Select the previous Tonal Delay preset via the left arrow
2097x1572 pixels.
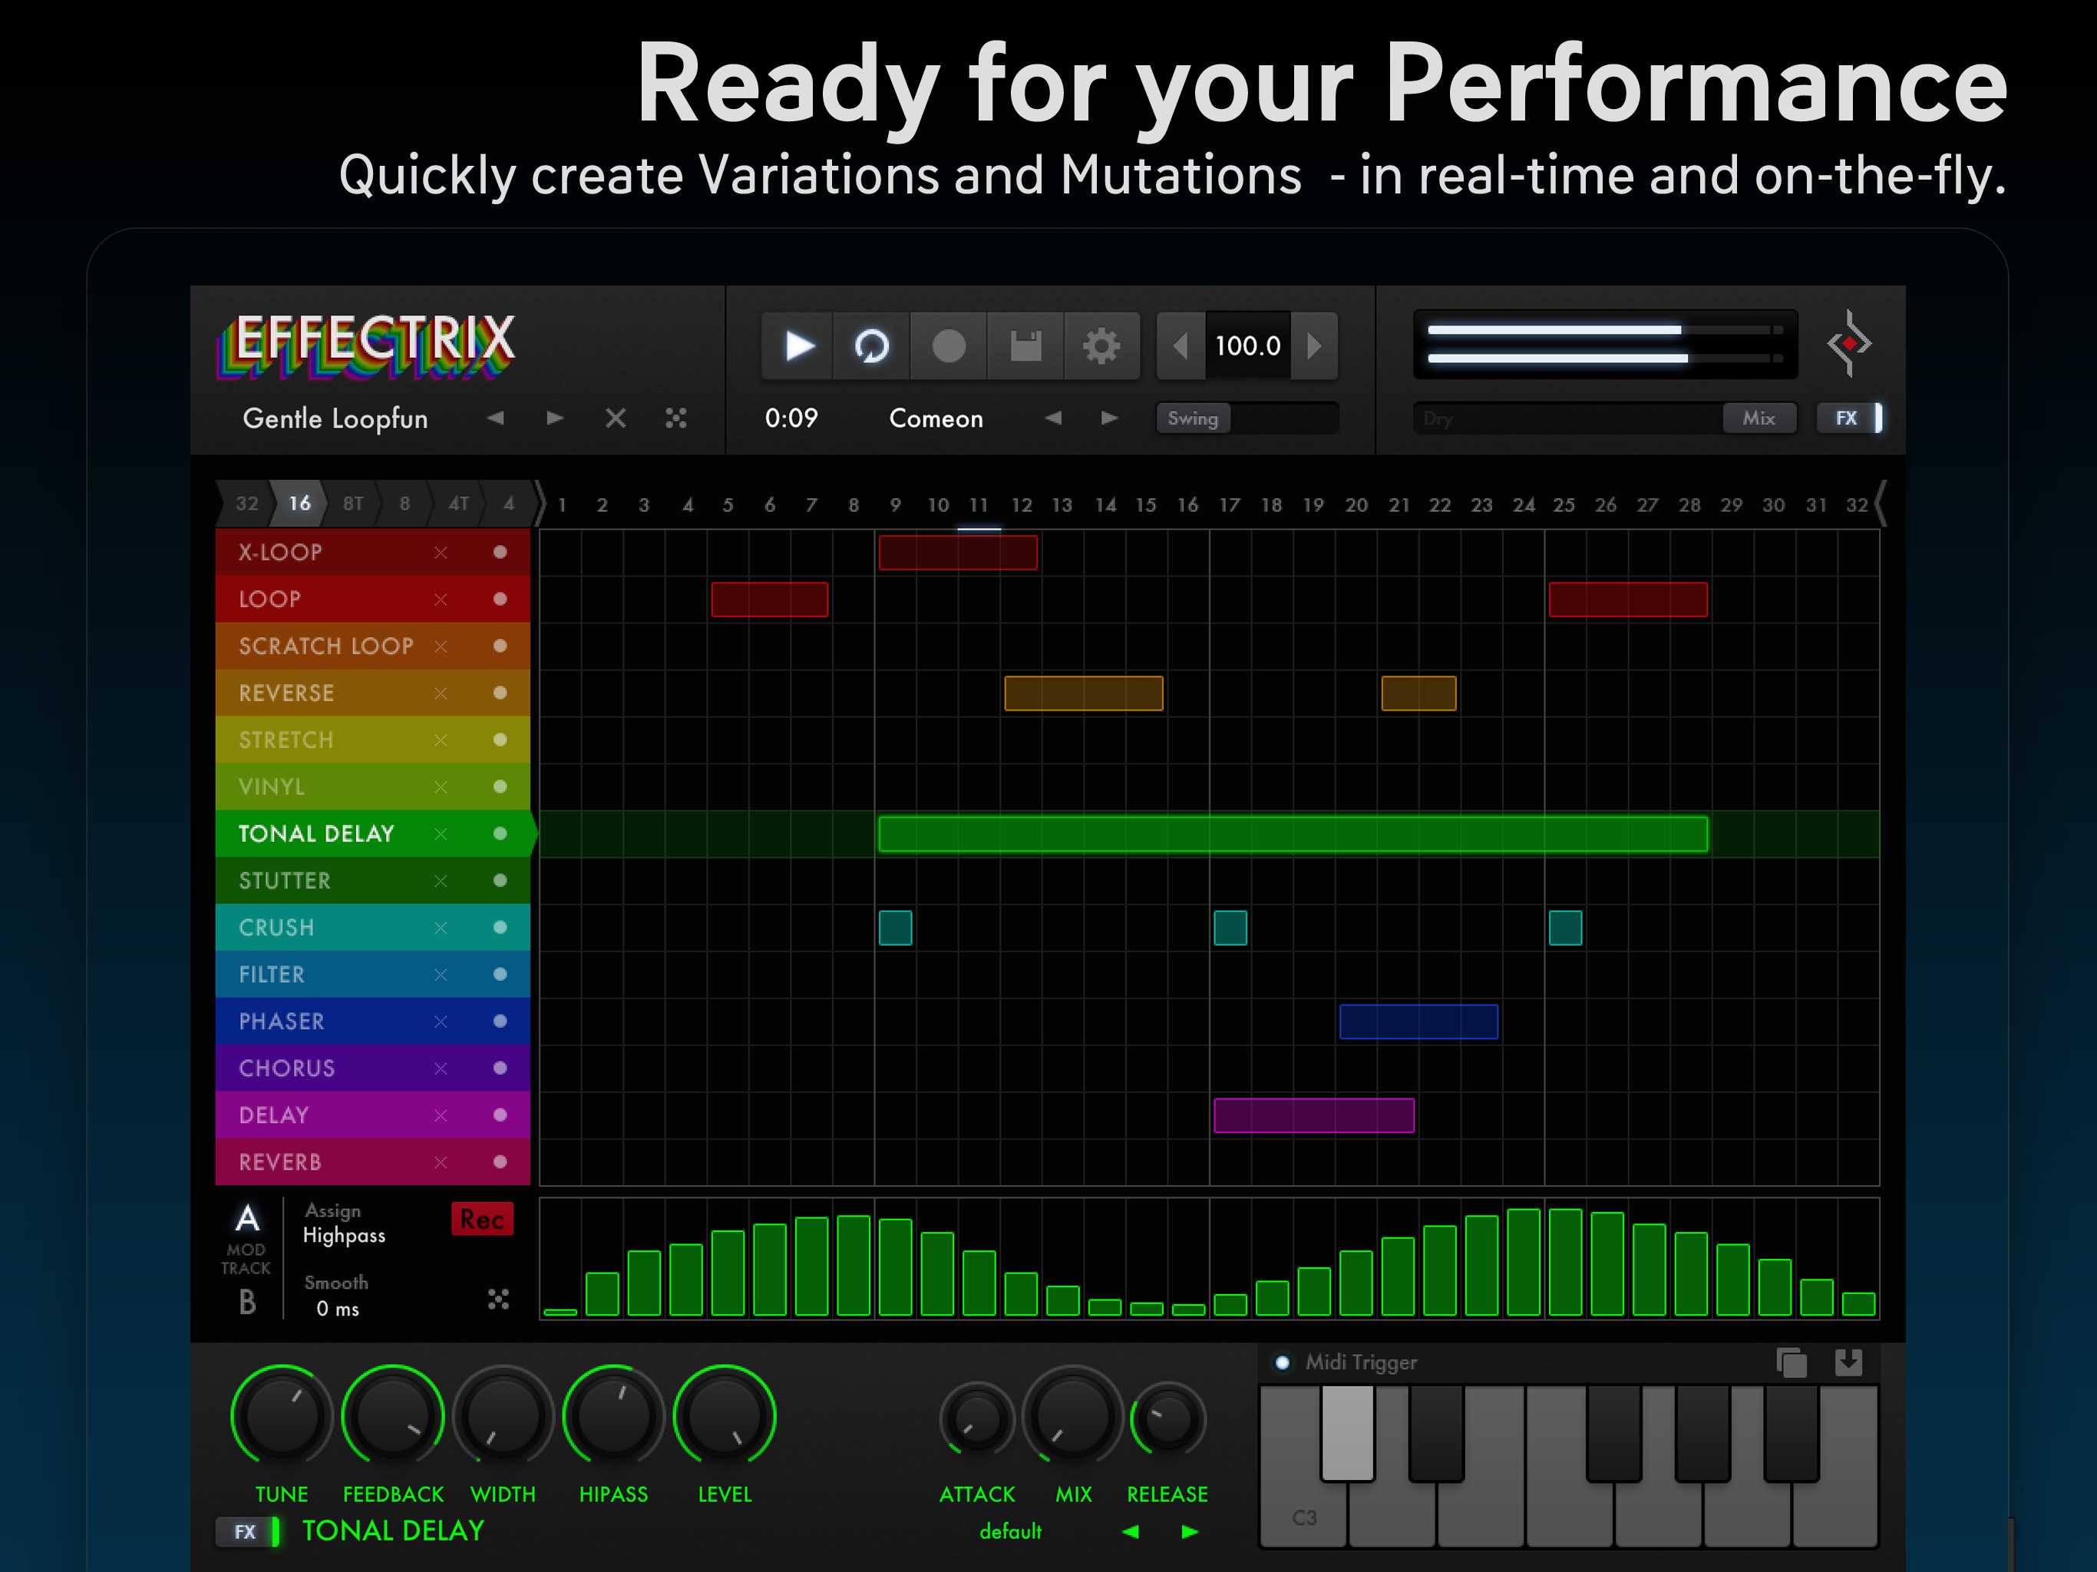pyautogui.click(x=1130, y=1531)
